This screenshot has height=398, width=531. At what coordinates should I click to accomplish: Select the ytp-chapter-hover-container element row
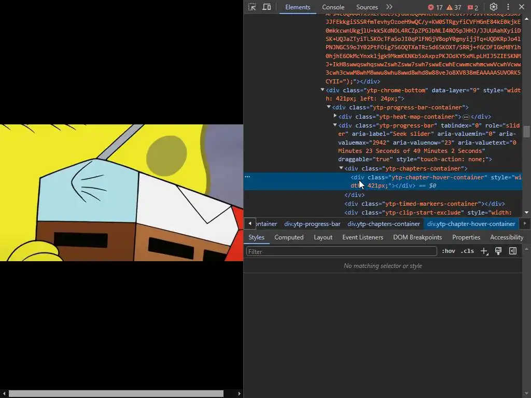(383, 181)
